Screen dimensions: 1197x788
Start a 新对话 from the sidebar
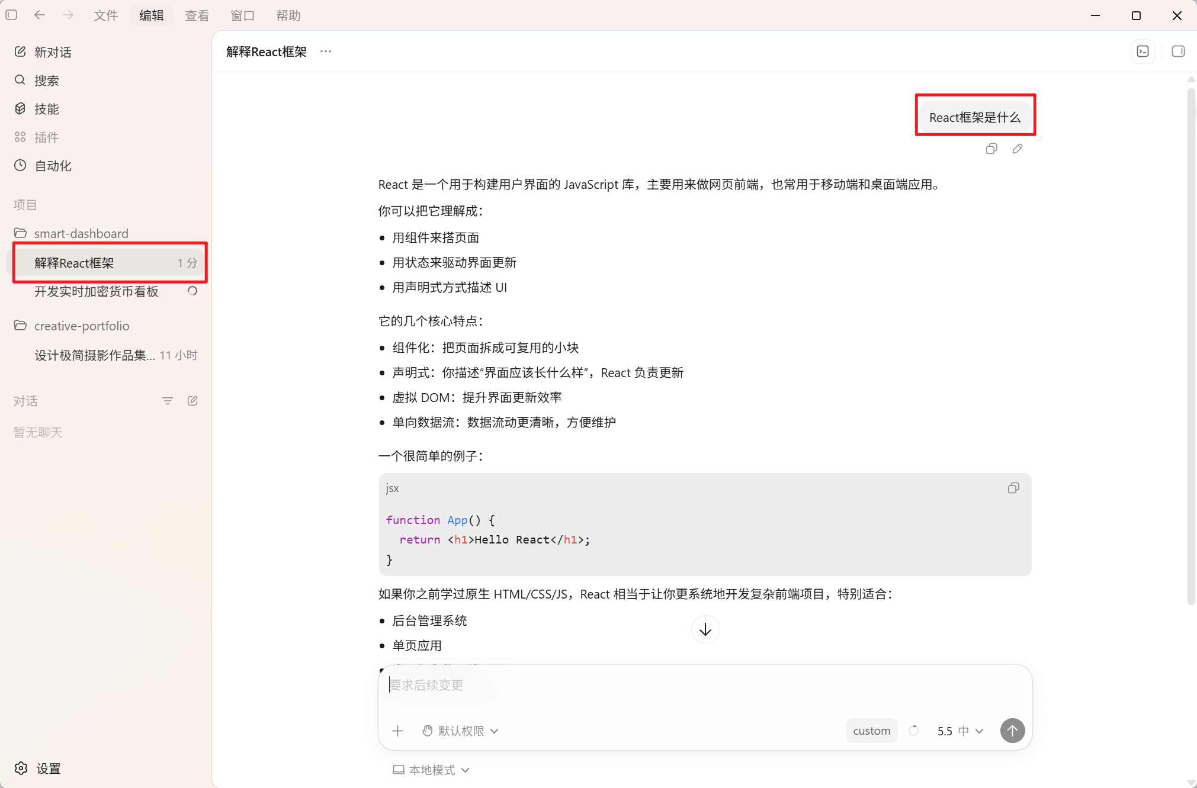click(x=107, y=52)
